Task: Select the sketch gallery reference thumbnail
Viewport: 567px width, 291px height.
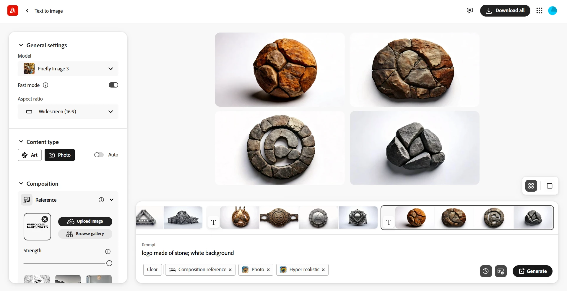Action: click(x=37, y=279)
